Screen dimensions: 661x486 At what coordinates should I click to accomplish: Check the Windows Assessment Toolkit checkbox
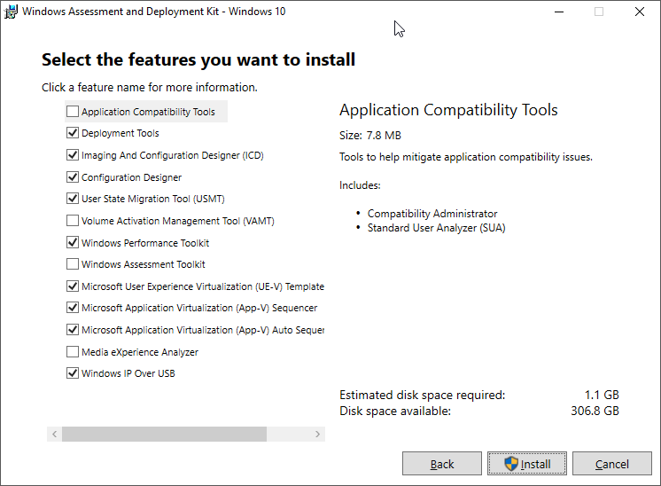point(73,264)
